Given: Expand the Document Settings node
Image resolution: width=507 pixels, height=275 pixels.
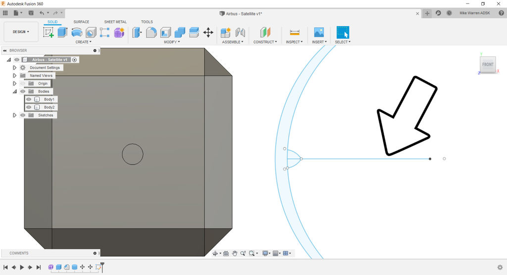Looking at the screenshot, I should point(14,68).
